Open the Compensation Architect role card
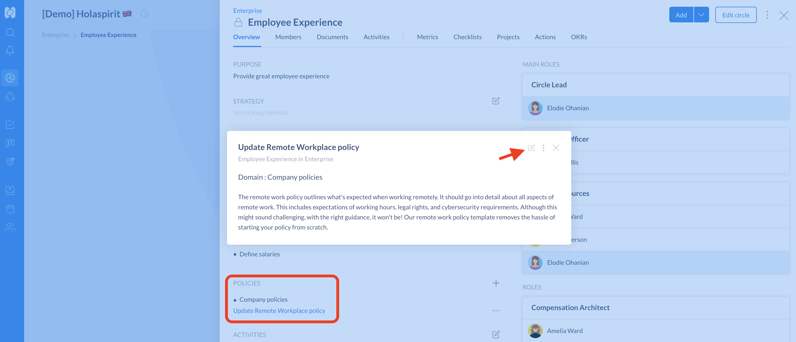The width and height of the screenshot is (796, 342). (x=655, y=308)
